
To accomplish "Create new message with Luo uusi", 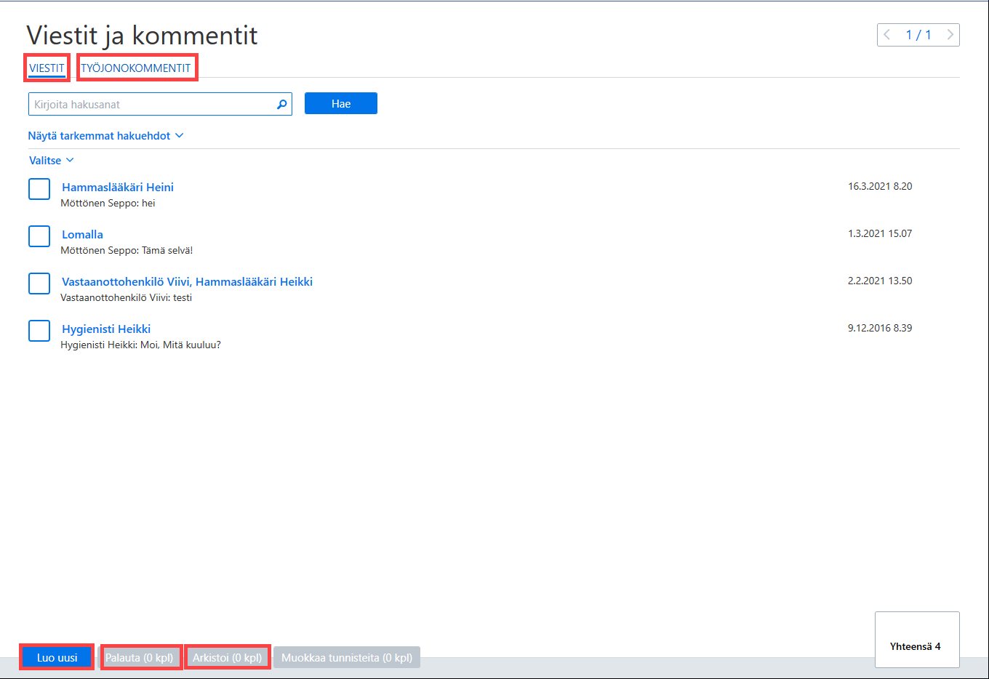I will (57, 658).
